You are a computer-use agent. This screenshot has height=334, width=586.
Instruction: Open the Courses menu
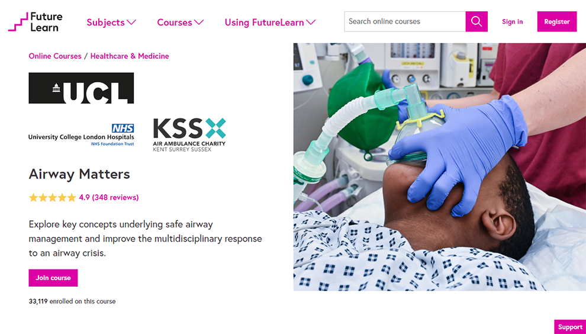180,23
